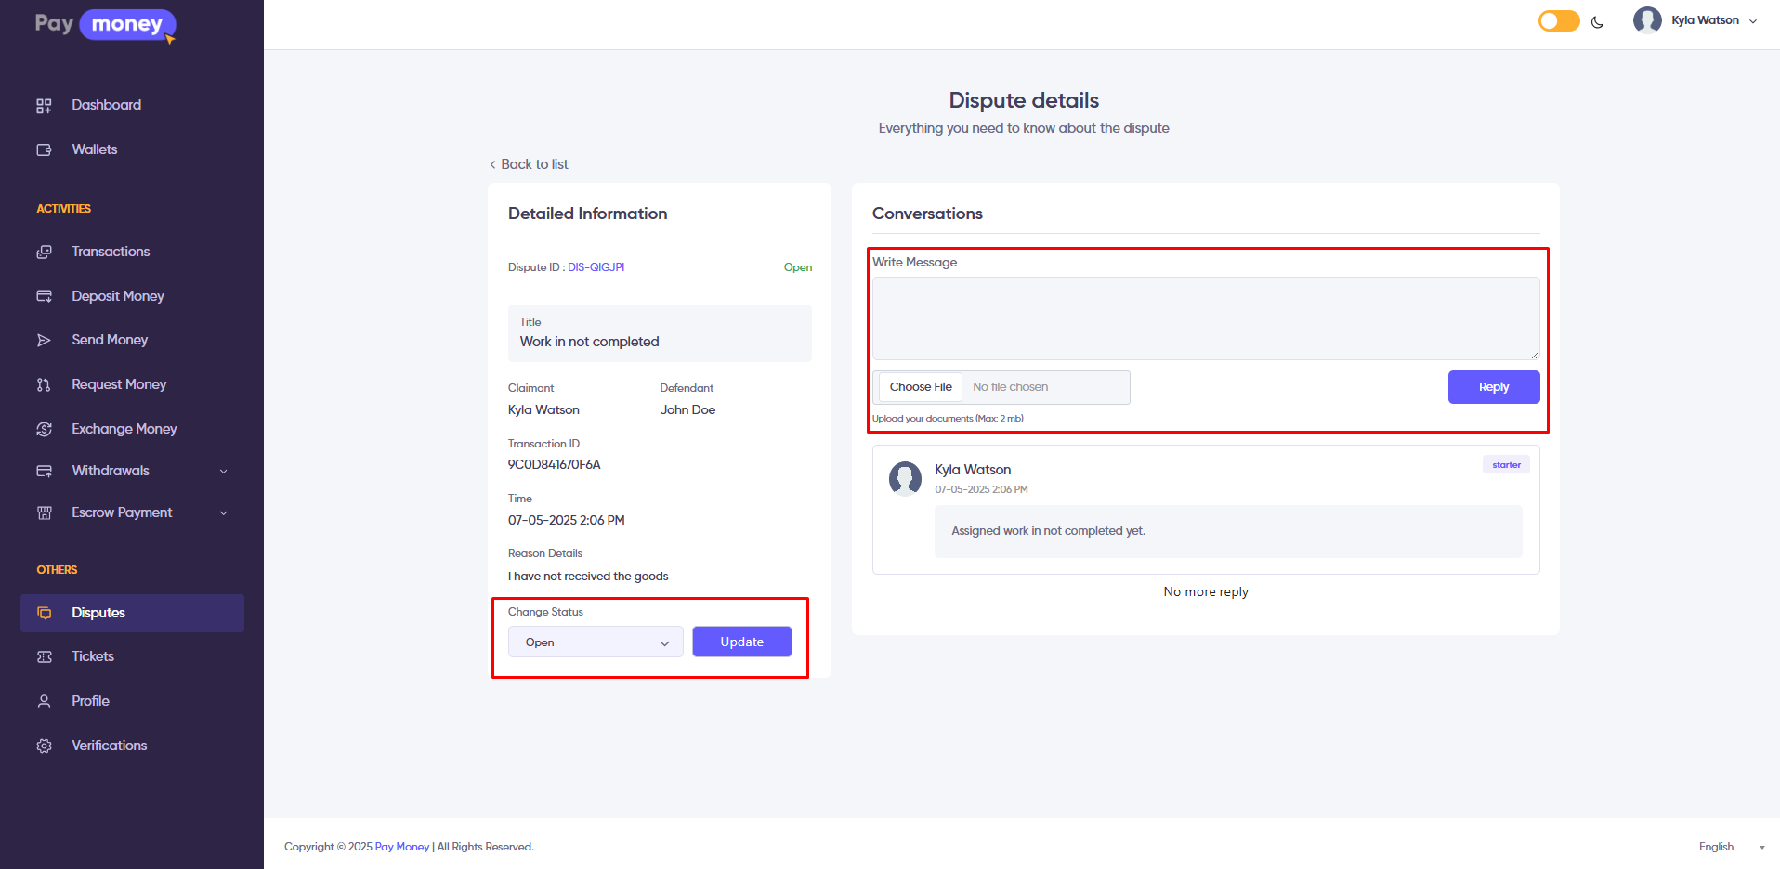
Task: Open Transactions from the sidebar
Action: click(x=111, y=252)
